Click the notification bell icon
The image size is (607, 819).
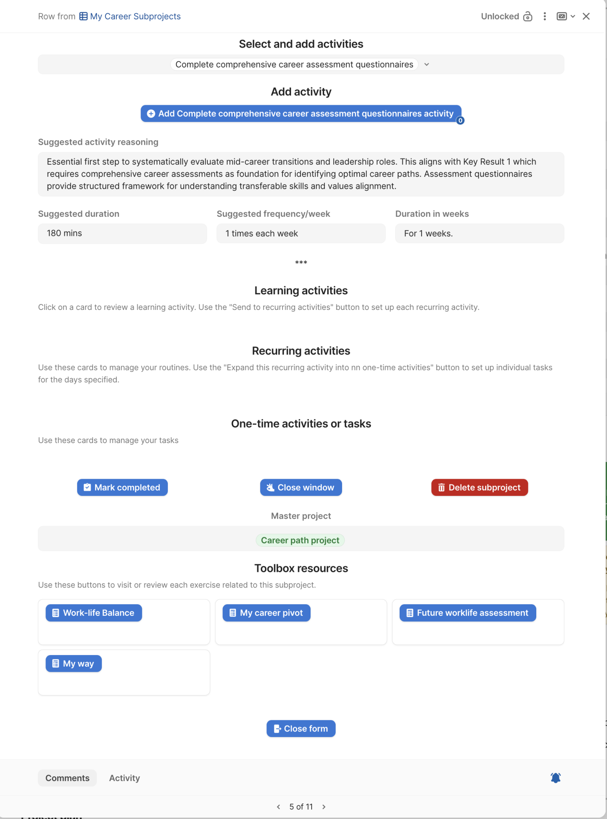pos(555,778)
